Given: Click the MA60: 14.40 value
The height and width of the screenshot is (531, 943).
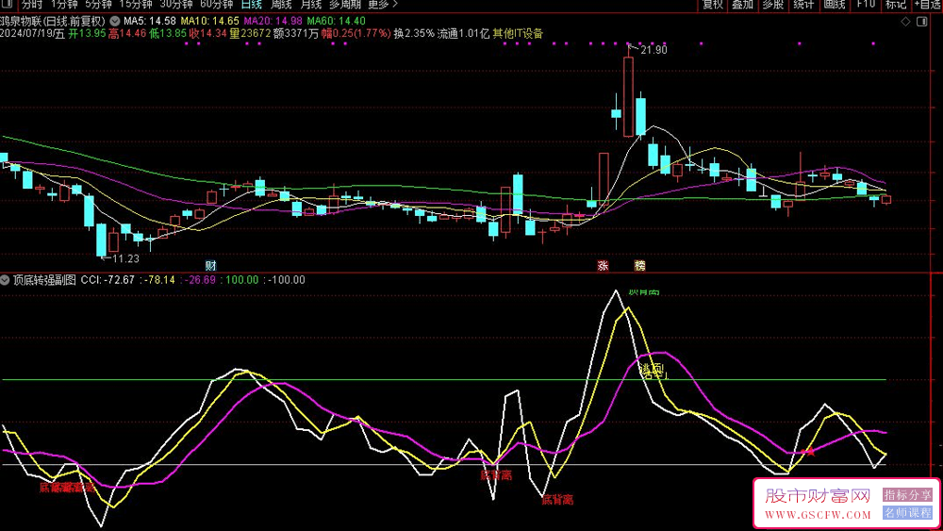Looking at the screenshot, I should (x=337, y=21).
